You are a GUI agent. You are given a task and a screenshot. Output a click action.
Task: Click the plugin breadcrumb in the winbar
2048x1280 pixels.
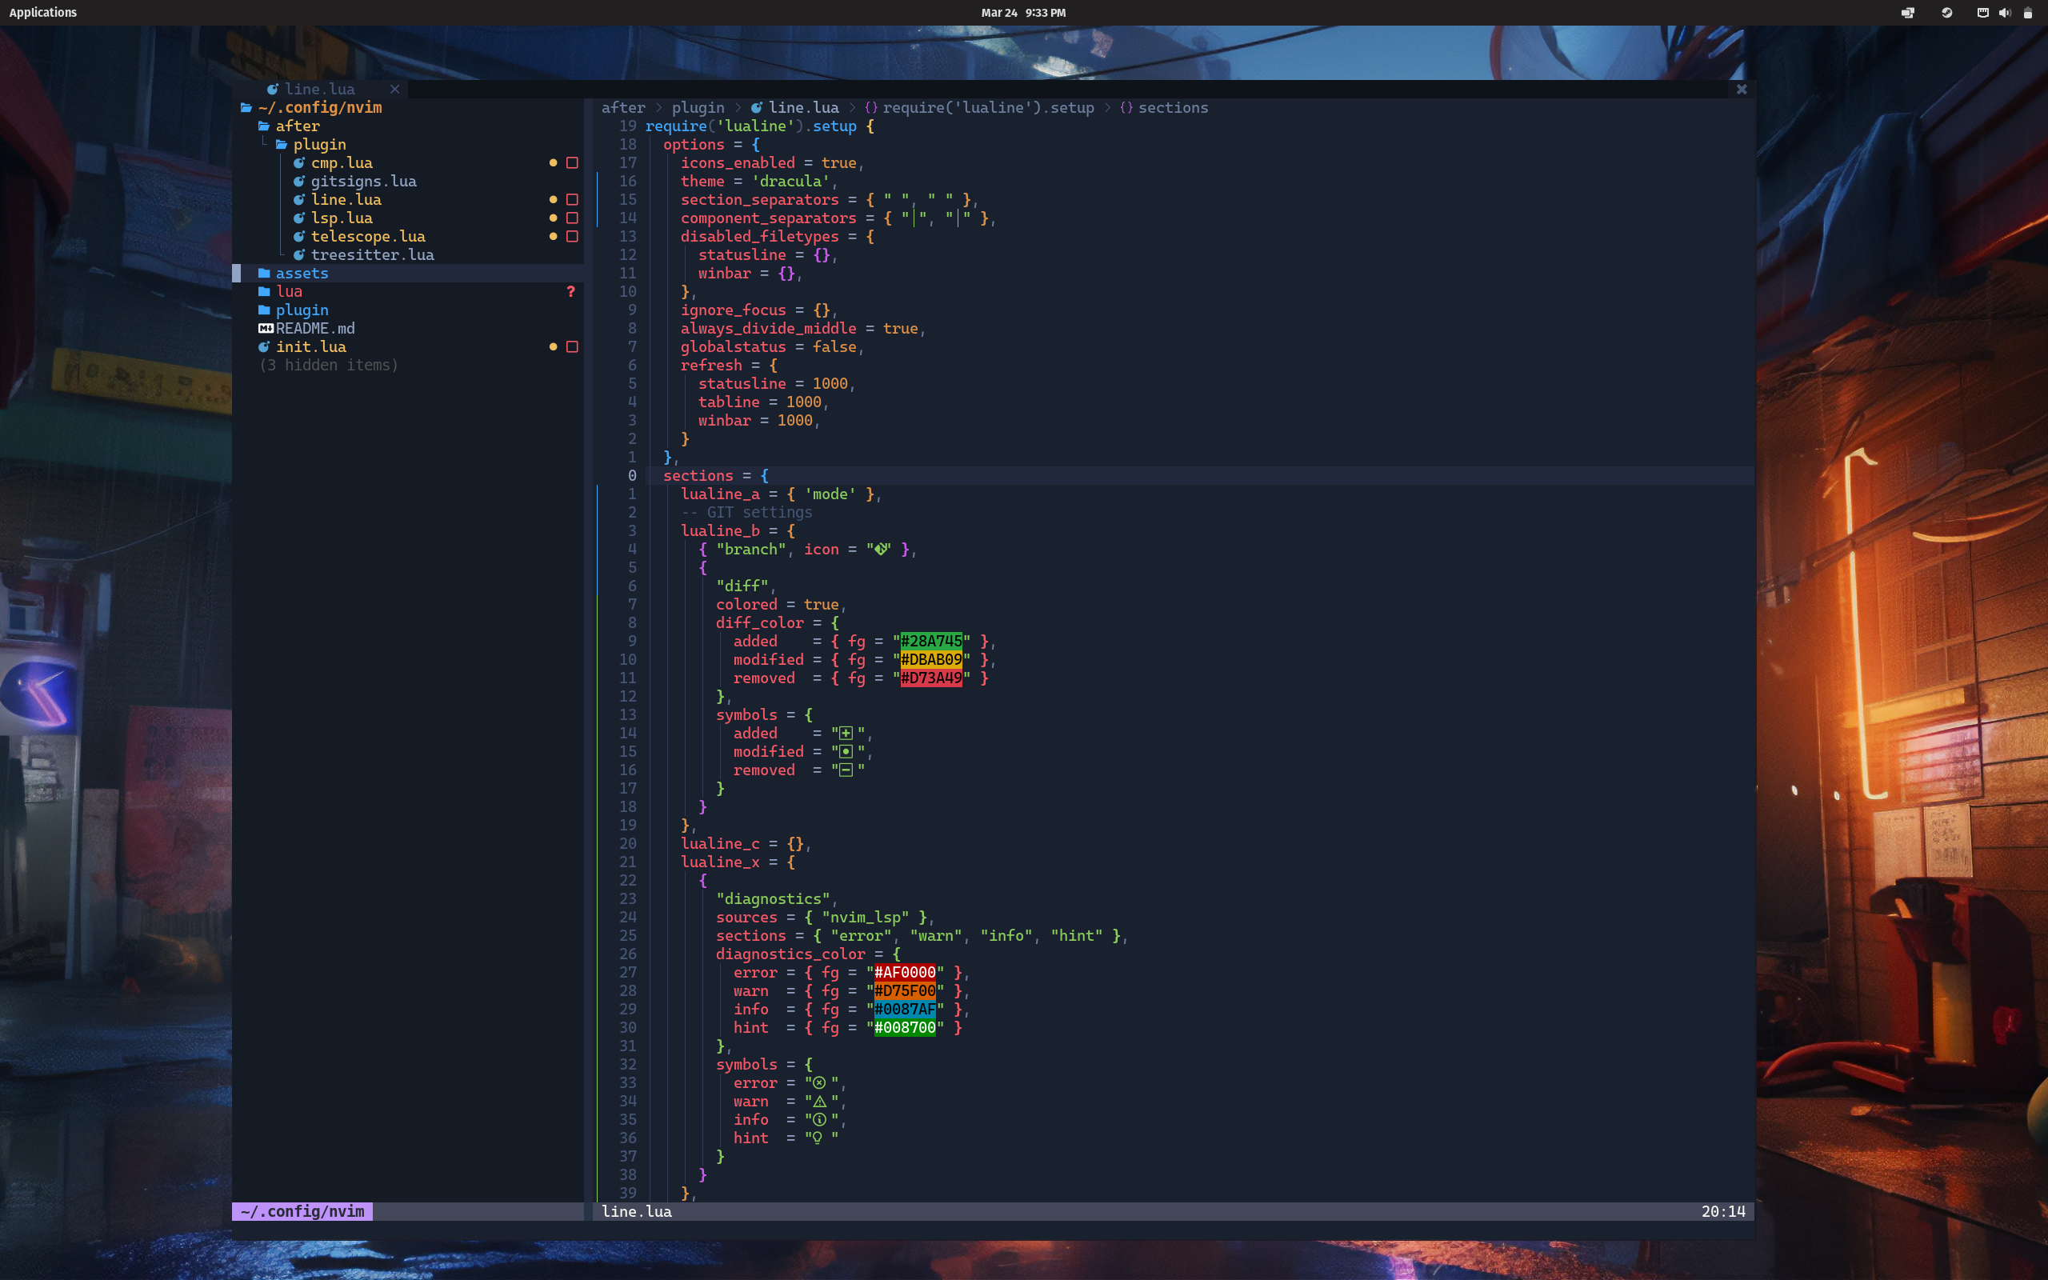tap(698, 107)
